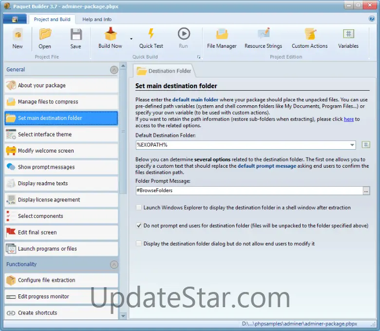
Task: Click the ellipsis button beside Folder Prompt Message
Action: click(x=366, y=191)
